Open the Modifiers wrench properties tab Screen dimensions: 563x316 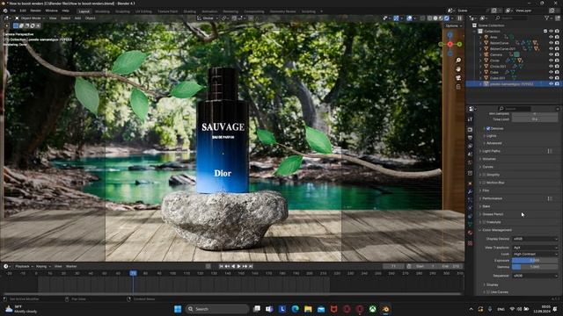[470, 192]
